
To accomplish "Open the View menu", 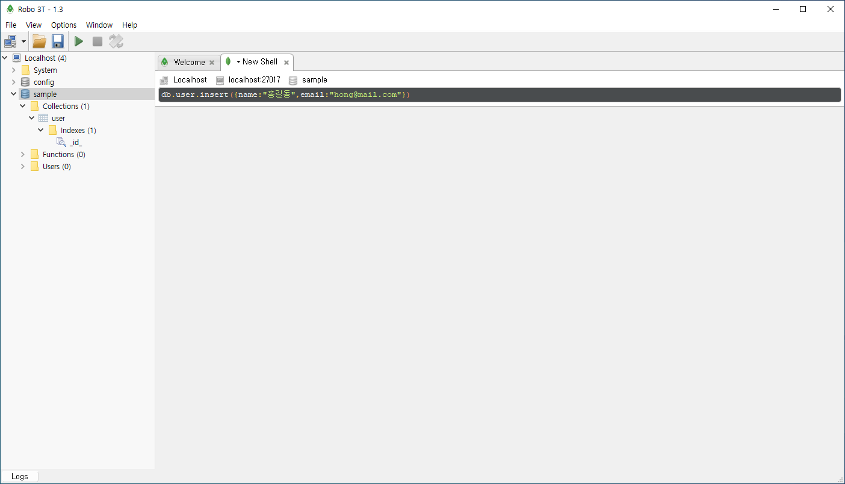I will 34,25.
